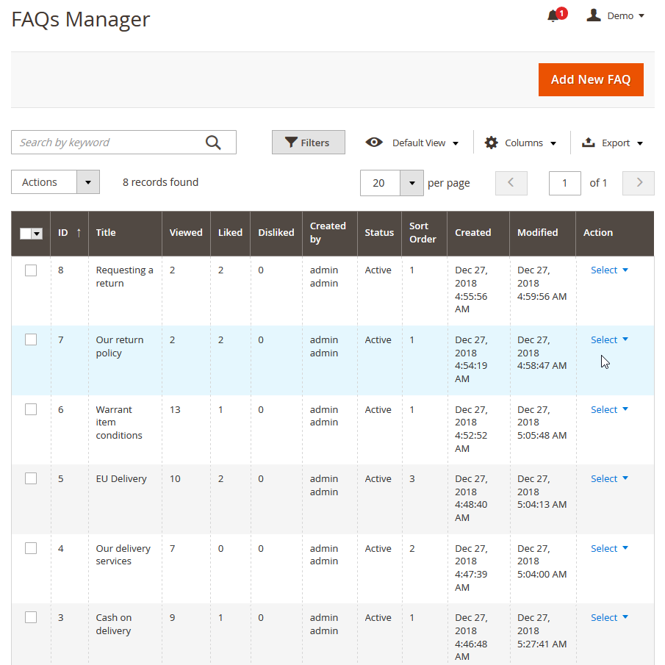Open the Filters panel
The height and width of the screenshot is (665, 665).
[x=308, y=143]
